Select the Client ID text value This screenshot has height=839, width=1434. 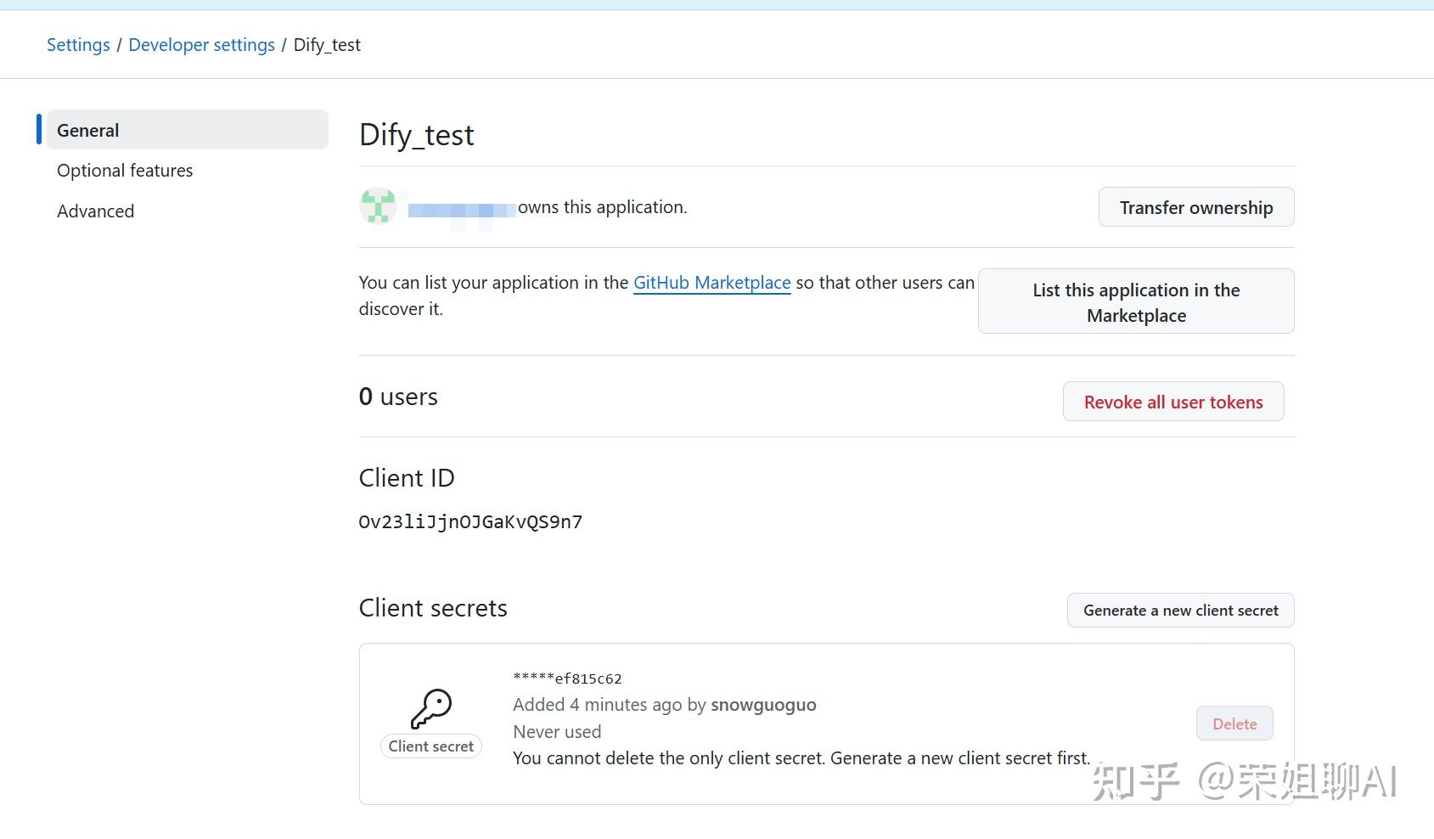pos(470,521)
